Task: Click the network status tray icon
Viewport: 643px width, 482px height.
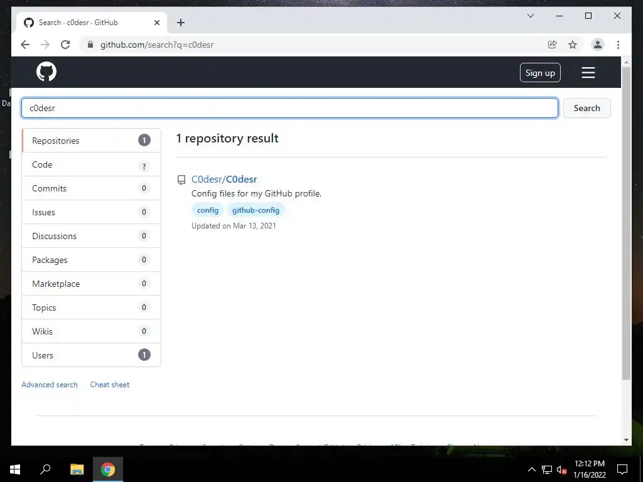Action: tap(547, 469)
